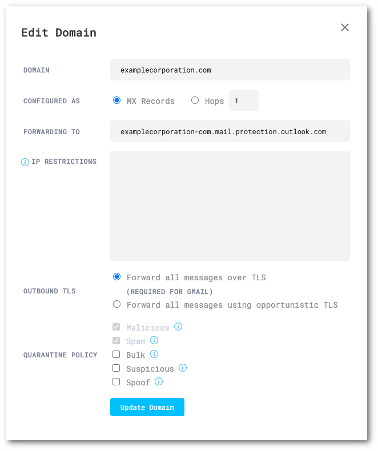Click info icon next to IP Restrictions
The image size is (378, 451).
coord(25,162)
